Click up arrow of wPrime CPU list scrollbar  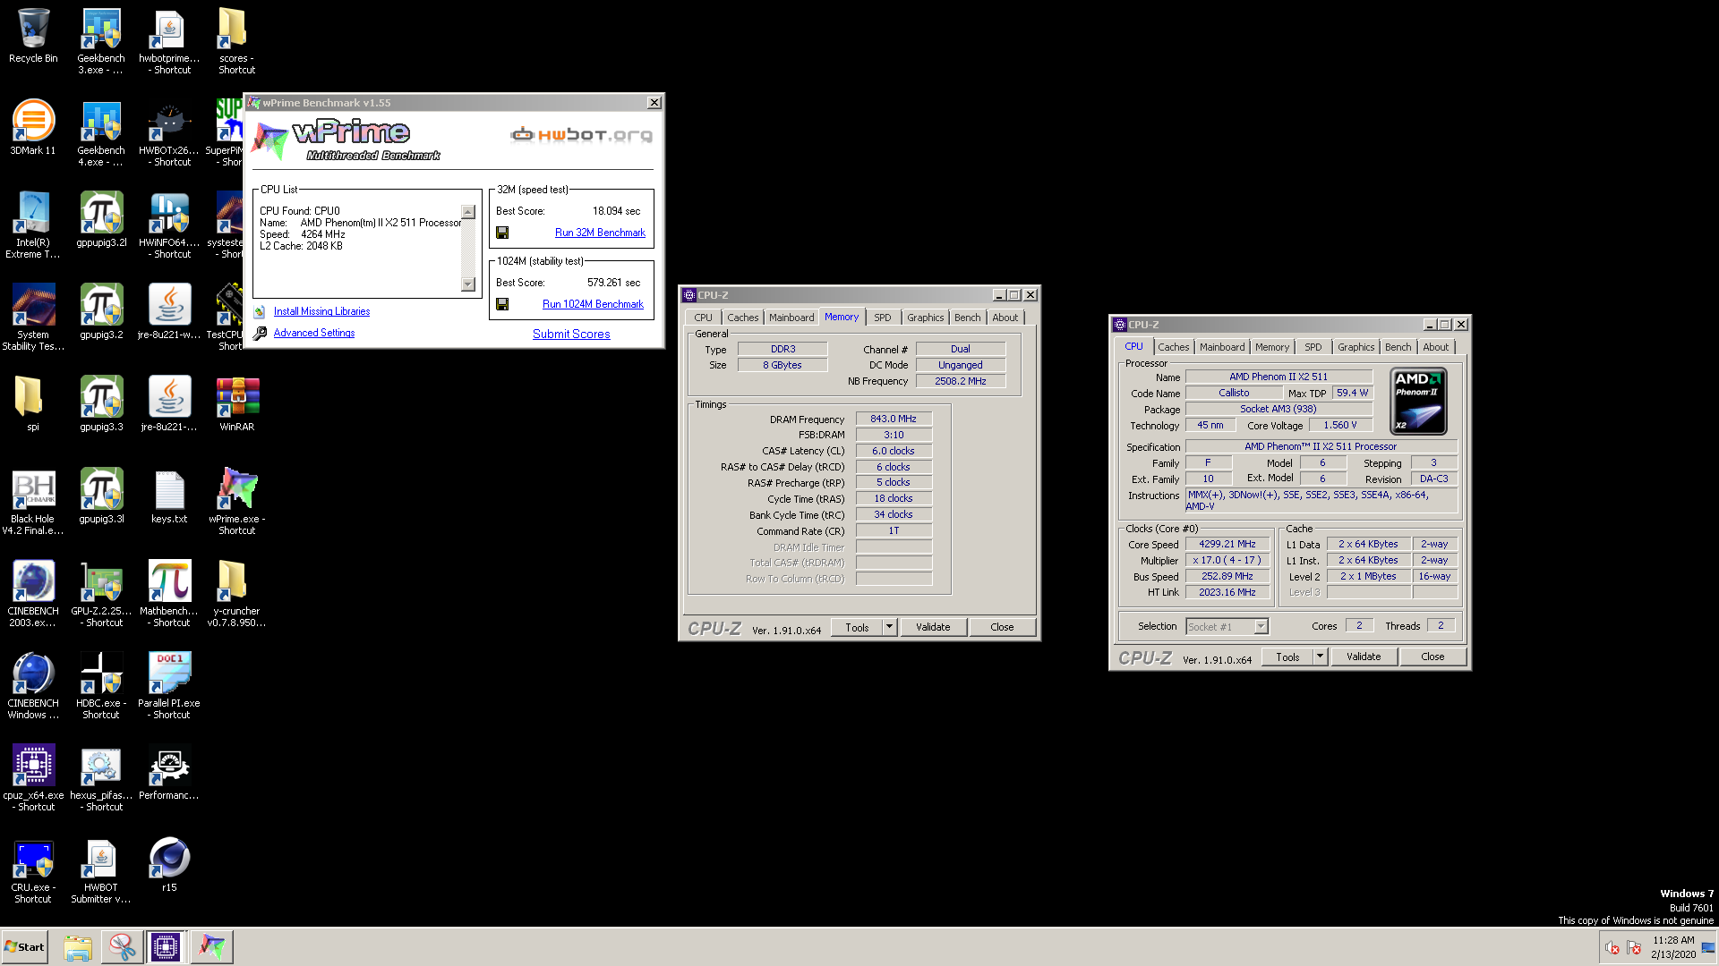(x=468, y=212)
